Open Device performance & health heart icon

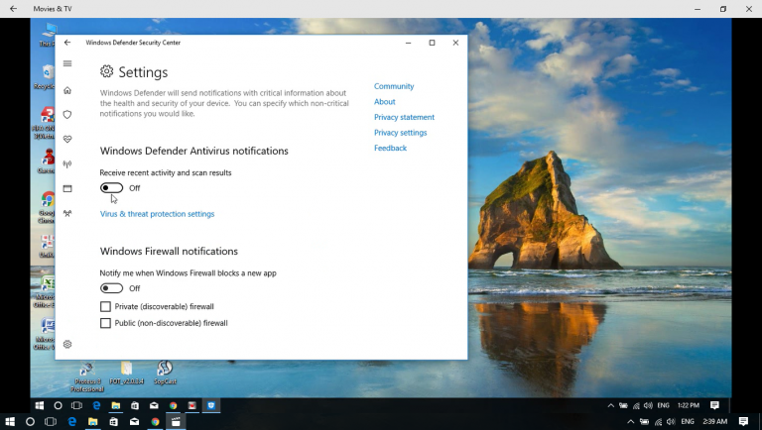click(x=67, y=140)
